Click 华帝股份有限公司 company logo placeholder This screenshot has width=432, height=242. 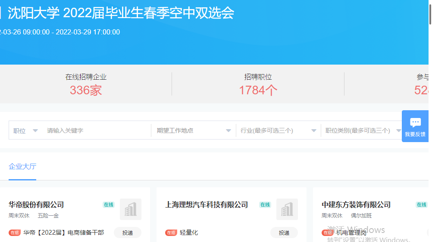131,209
